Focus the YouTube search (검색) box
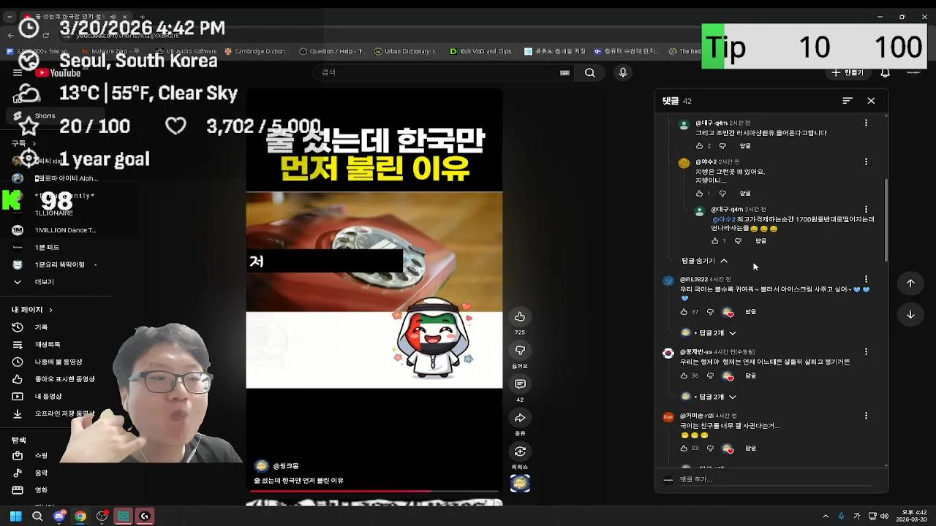 (x=439, y=72)
